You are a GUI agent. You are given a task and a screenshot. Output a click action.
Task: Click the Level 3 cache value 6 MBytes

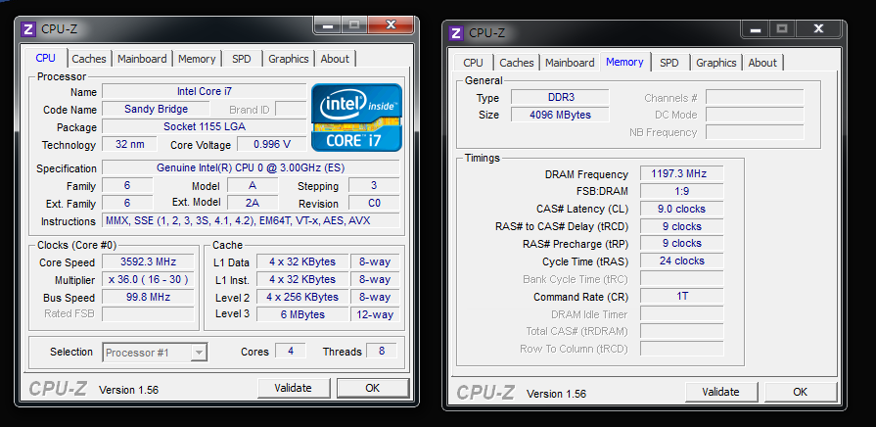tap(302, 314)
